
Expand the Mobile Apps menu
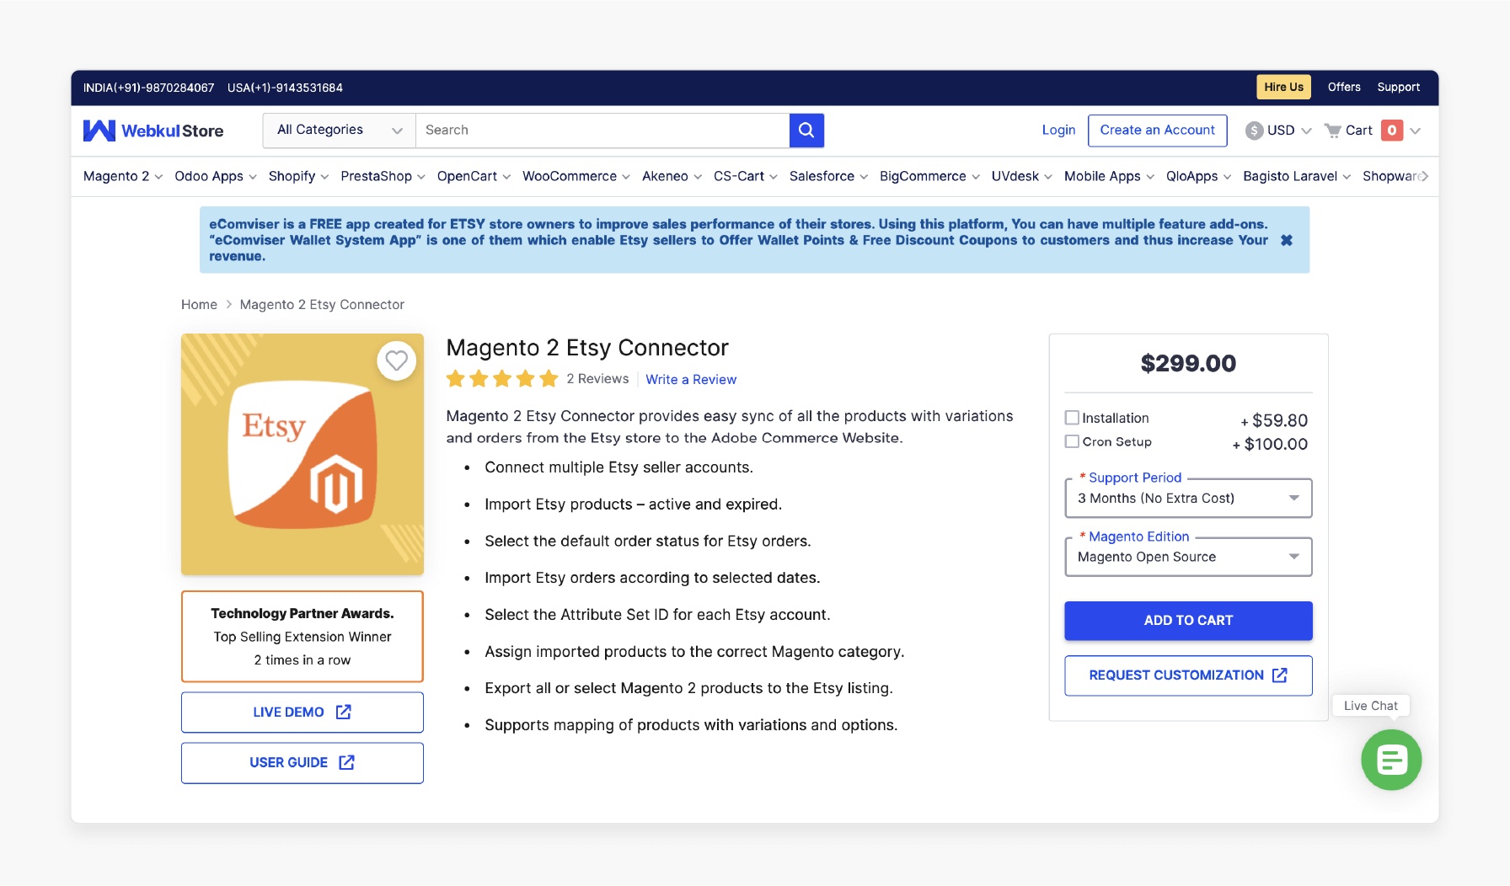point(1109,176)
